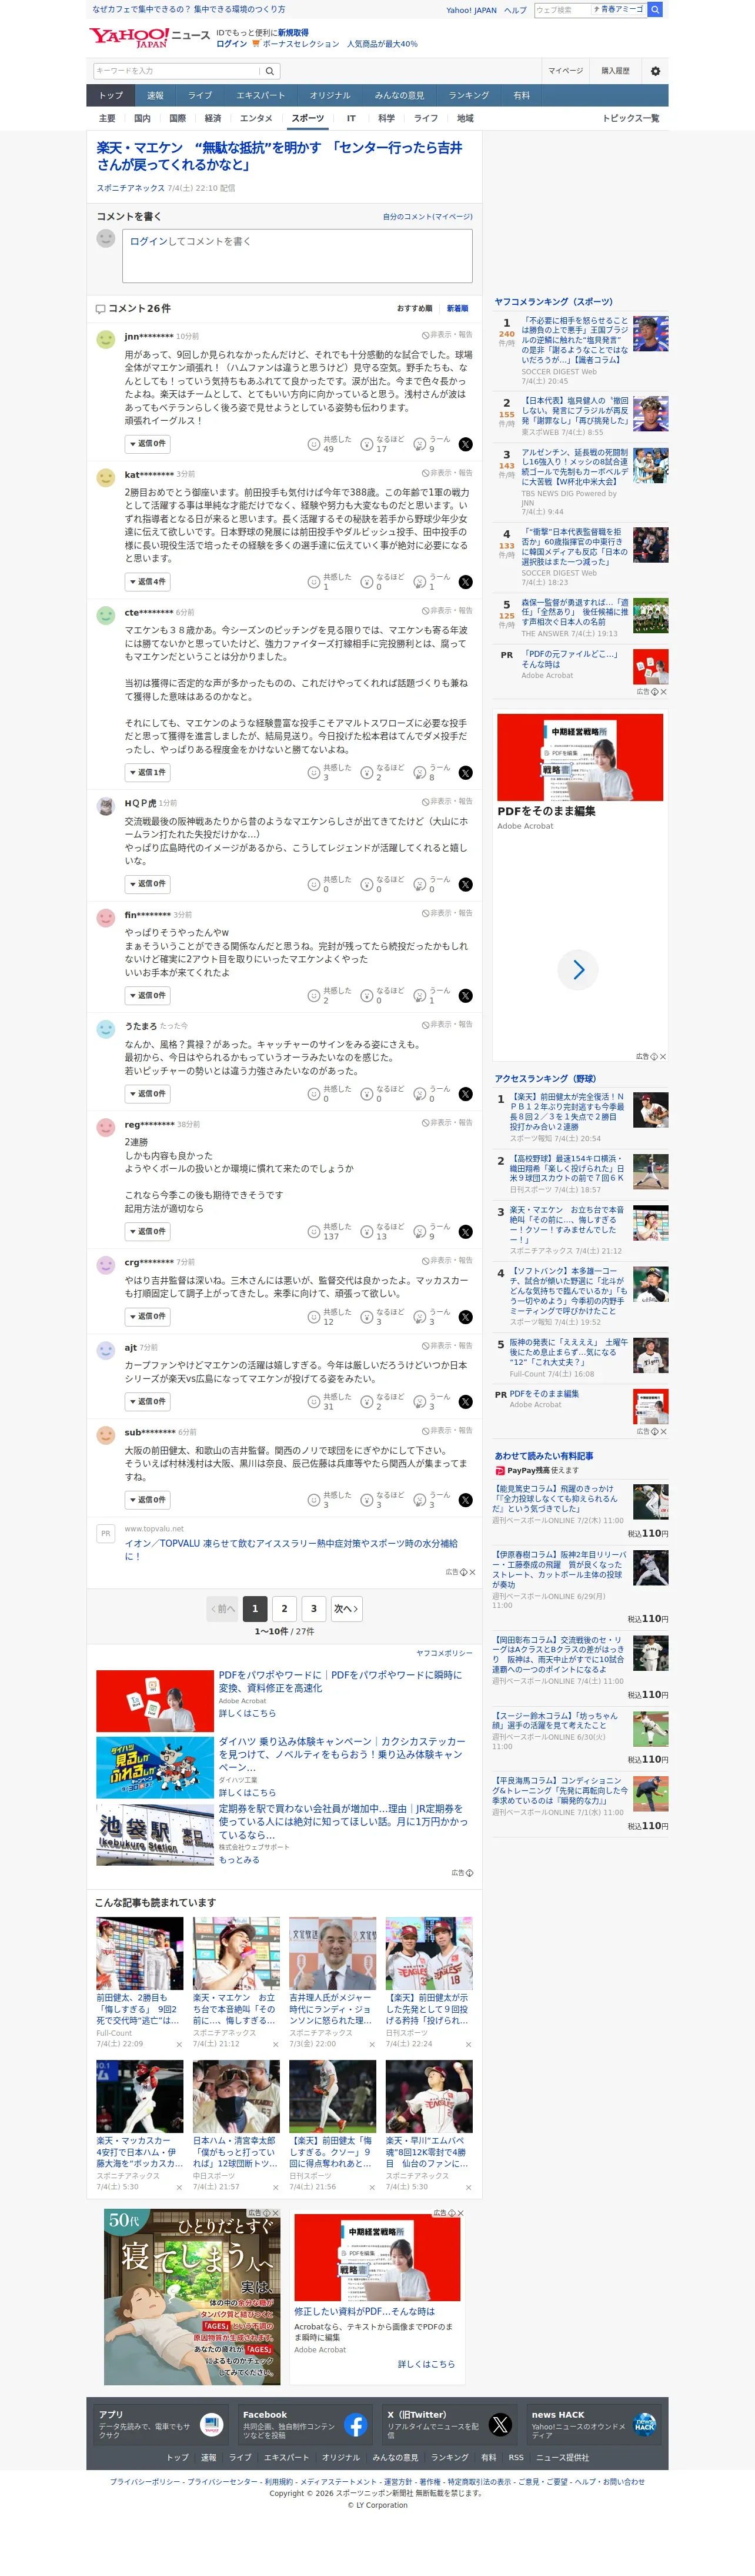
Task: Open the X (旧Twitter) footer icon
Action: tap(500, 2424)
